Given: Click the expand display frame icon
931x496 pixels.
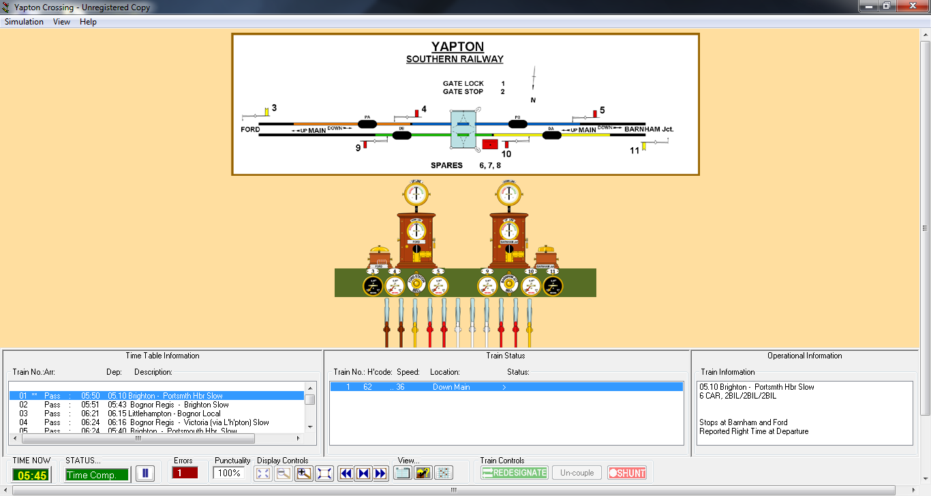Looking at the screenshot, I should [324, 474].
